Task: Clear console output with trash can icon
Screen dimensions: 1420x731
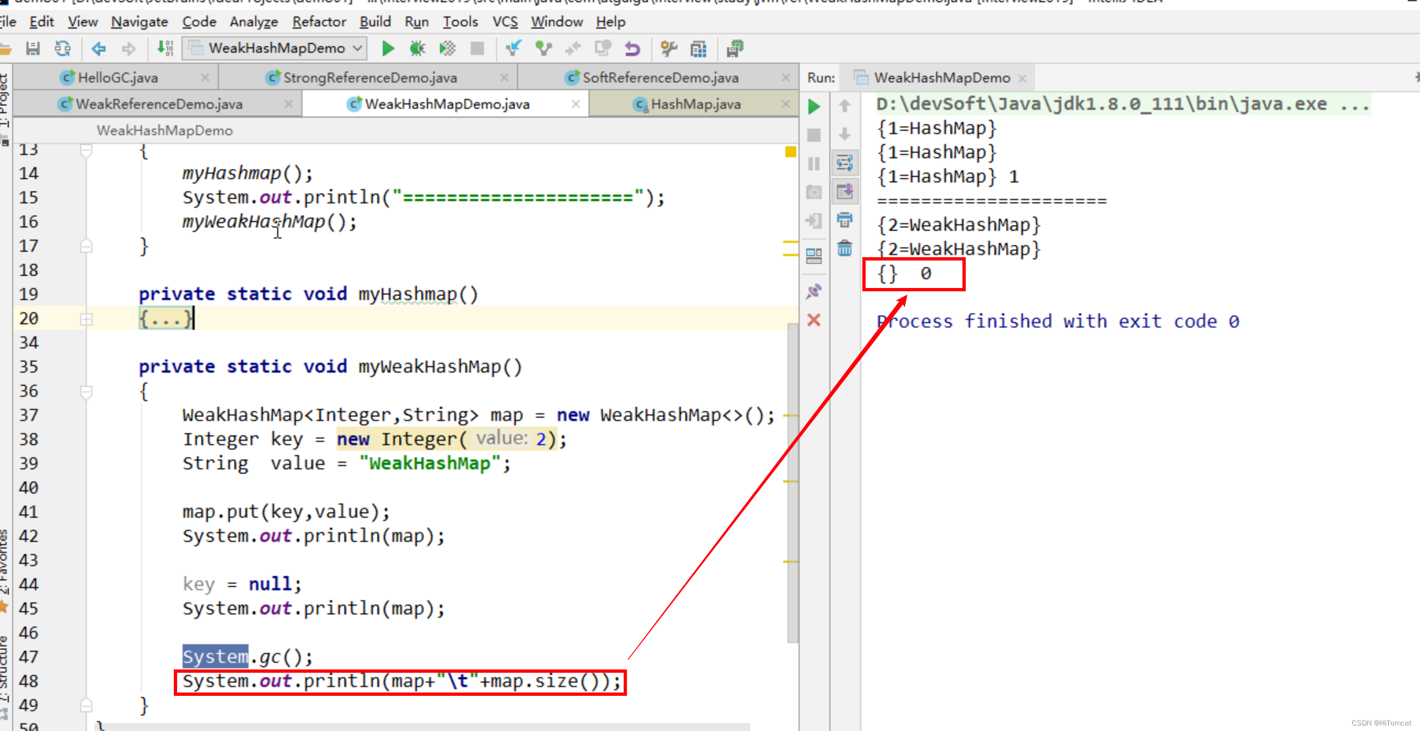Action: (845, 248)
